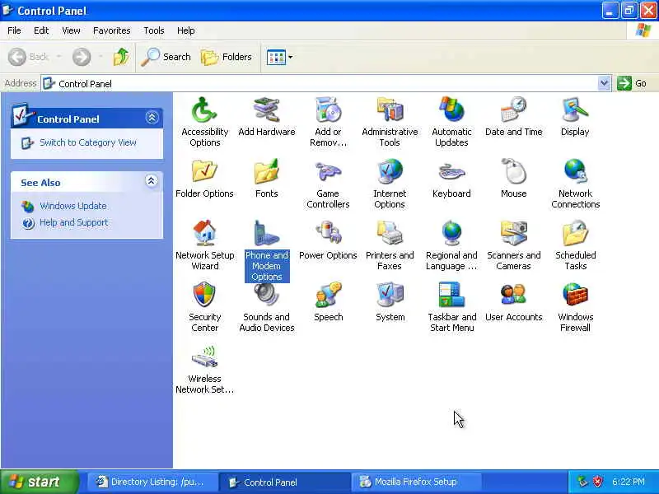
Task: Open the Favorites menu
Action: [112, 30]
